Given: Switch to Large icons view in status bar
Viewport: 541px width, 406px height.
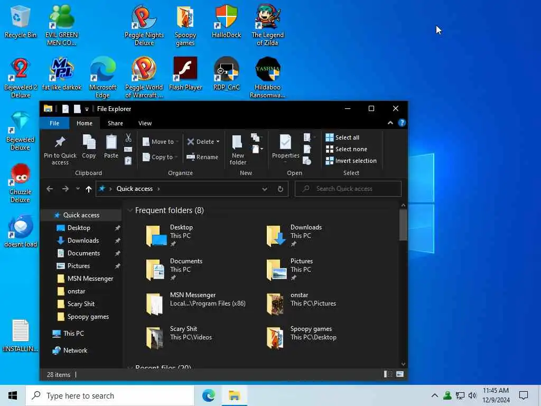Looking at the screenshot, I should click(400, 374).
